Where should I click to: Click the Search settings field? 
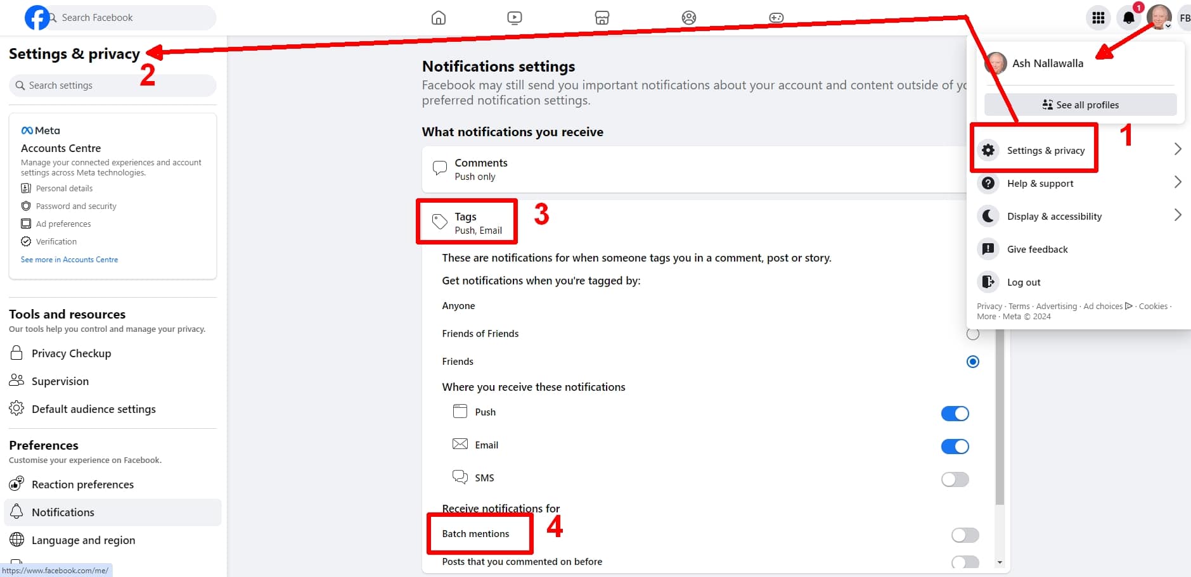[113, 86]
